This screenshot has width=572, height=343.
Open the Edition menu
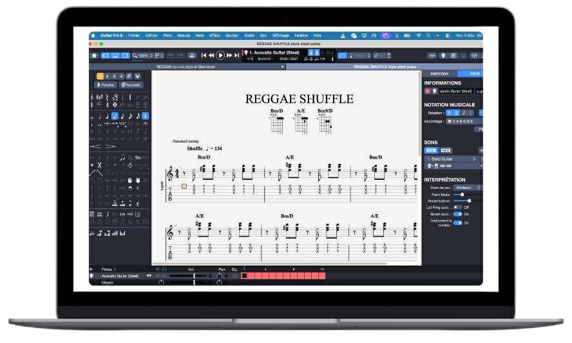(x=151, y=35)
